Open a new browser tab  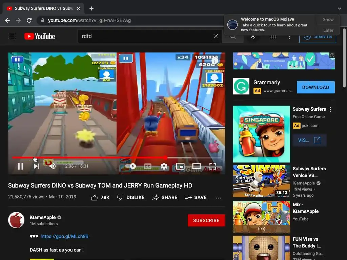(x=91, y=8)
